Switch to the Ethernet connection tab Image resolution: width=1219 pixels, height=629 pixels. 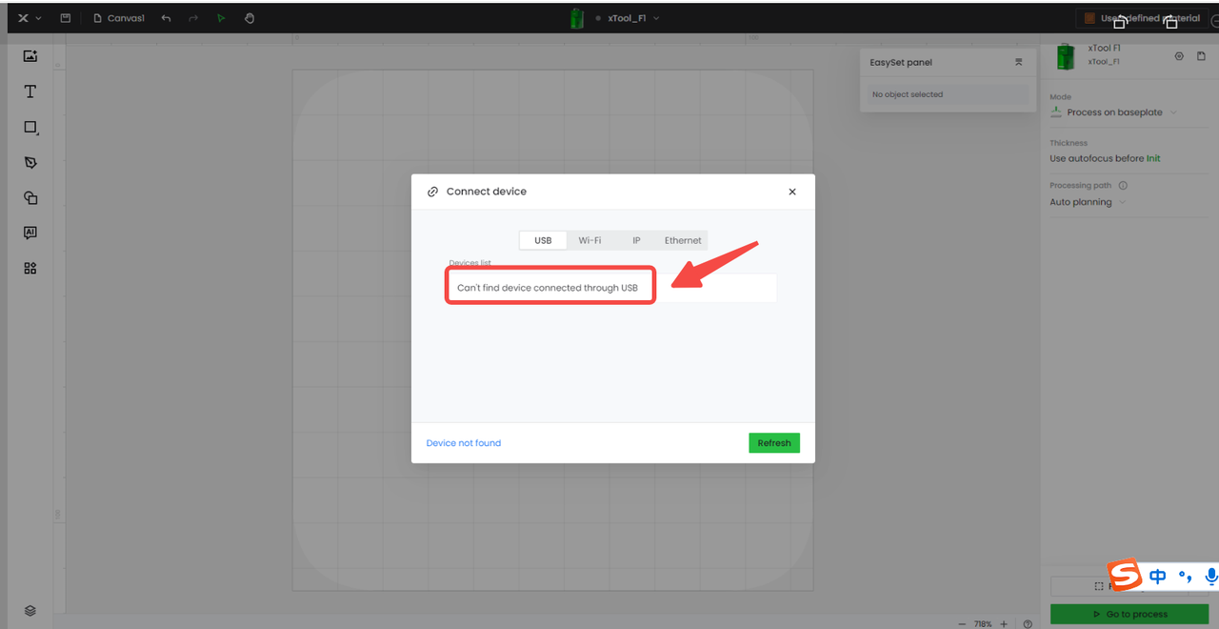pos(683,240)
